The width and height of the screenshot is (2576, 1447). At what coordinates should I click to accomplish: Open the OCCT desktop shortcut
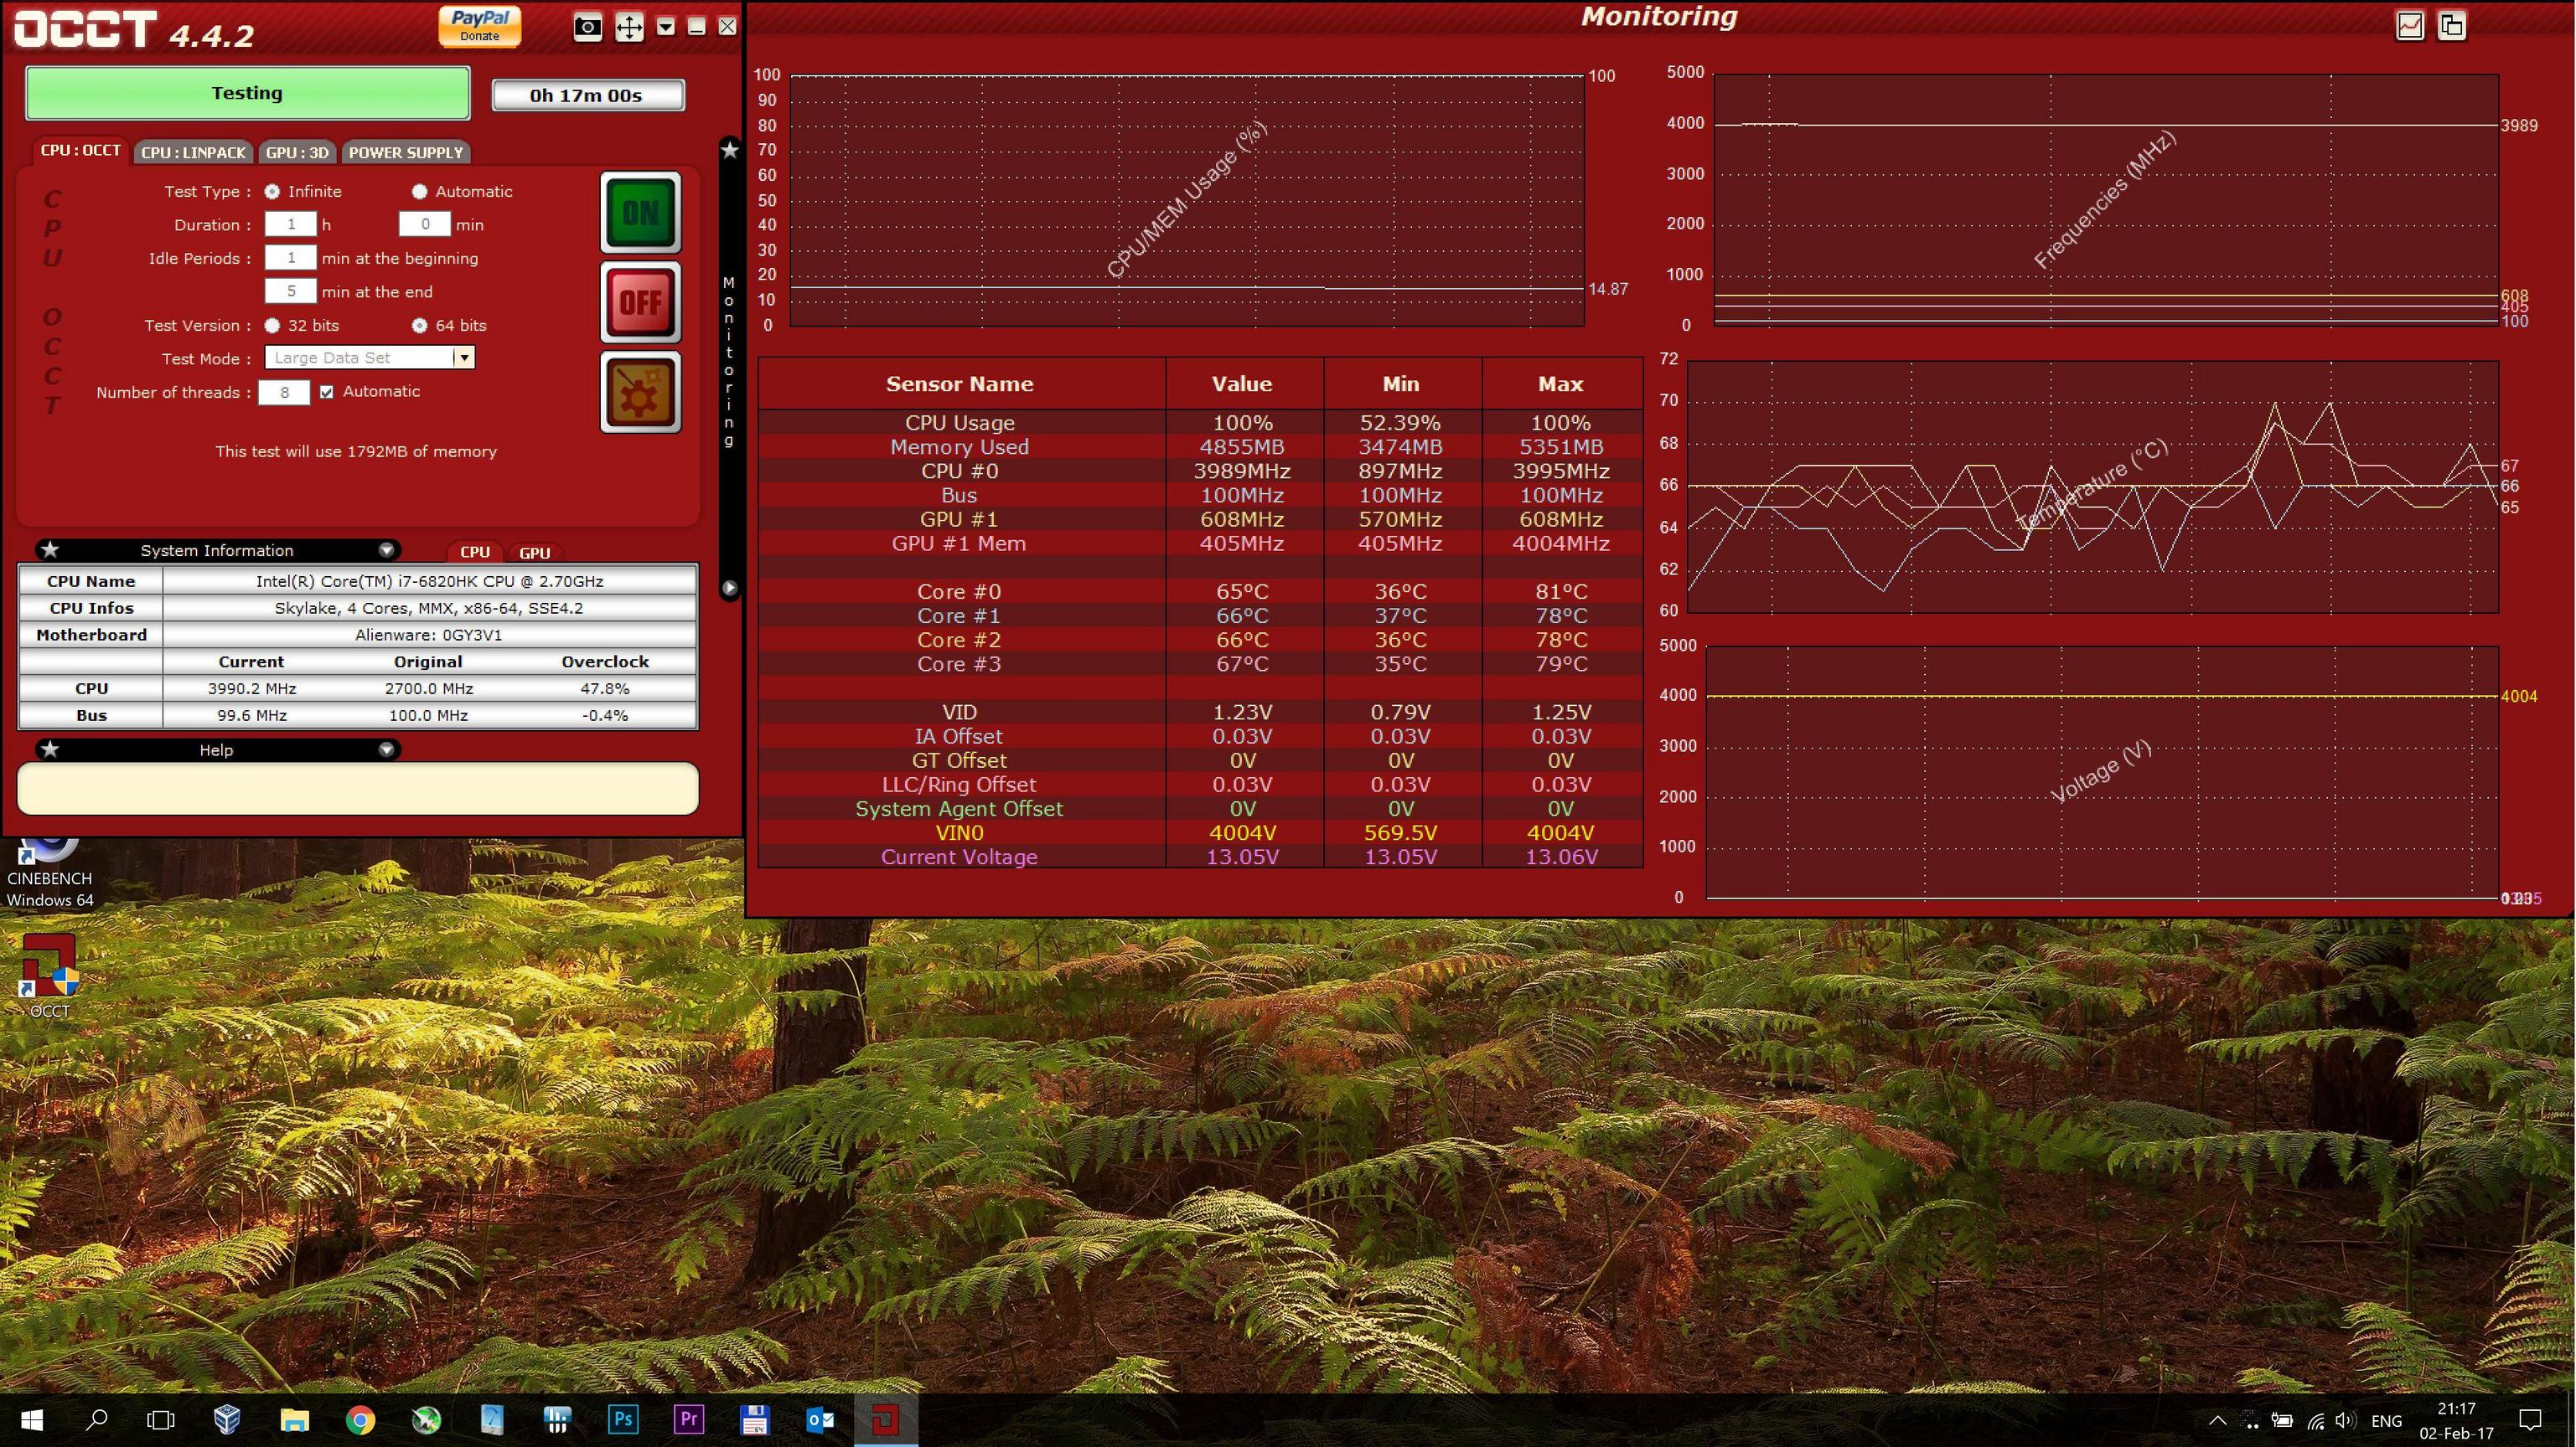50,976
